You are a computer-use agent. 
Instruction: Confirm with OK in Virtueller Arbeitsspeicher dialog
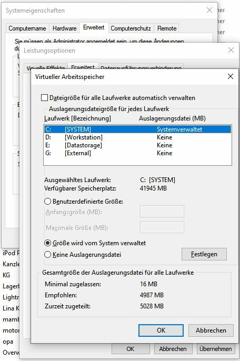161,330
